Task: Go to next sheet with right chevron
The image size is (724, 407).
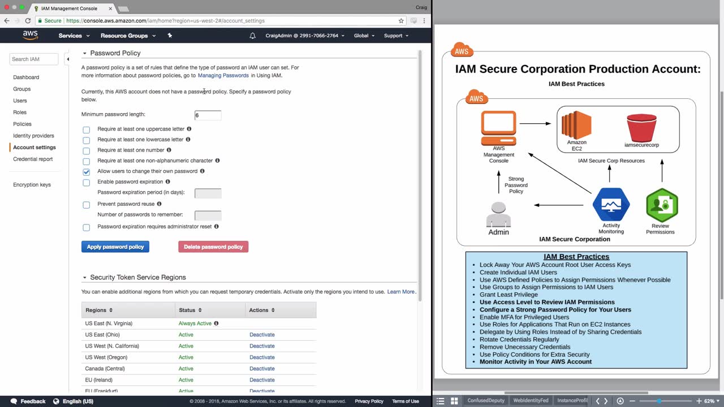Action: click(x=606, y=401)
